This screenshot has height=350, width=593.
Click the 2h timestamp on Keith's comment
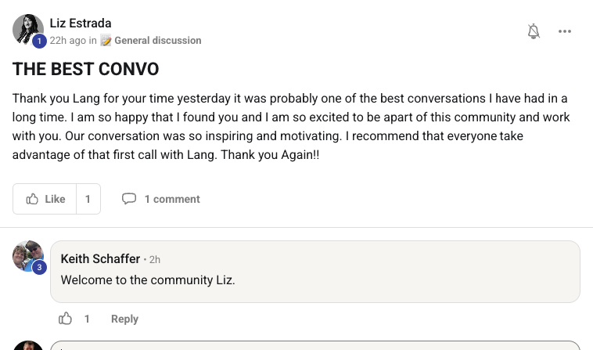point(155,260)
